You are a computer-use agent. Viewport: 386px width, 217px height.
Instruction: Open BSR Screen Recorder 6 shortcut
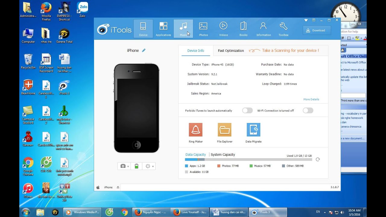click(x=46, y=63)
